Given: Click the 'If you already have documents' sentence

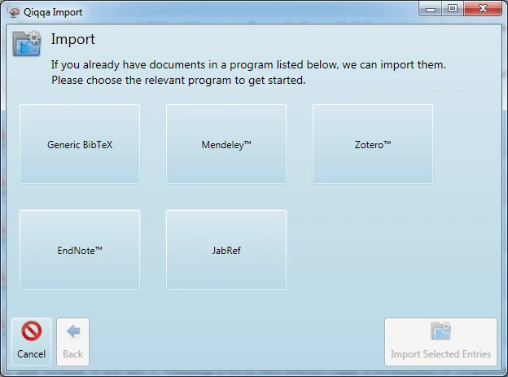Looking at the screenshot, I should [248, 64].
